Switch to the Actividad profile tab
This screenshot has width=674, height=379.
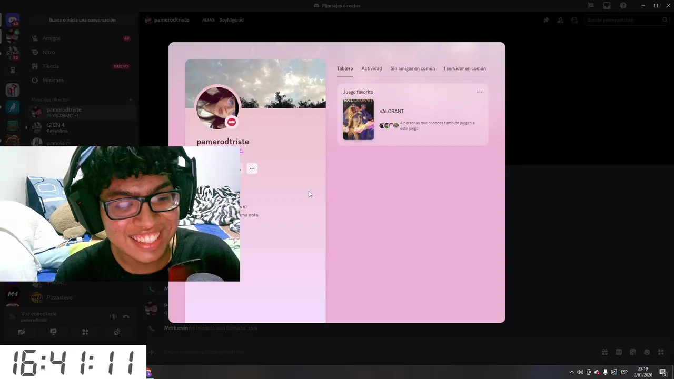pyautogui.click(x=372, y=68)
